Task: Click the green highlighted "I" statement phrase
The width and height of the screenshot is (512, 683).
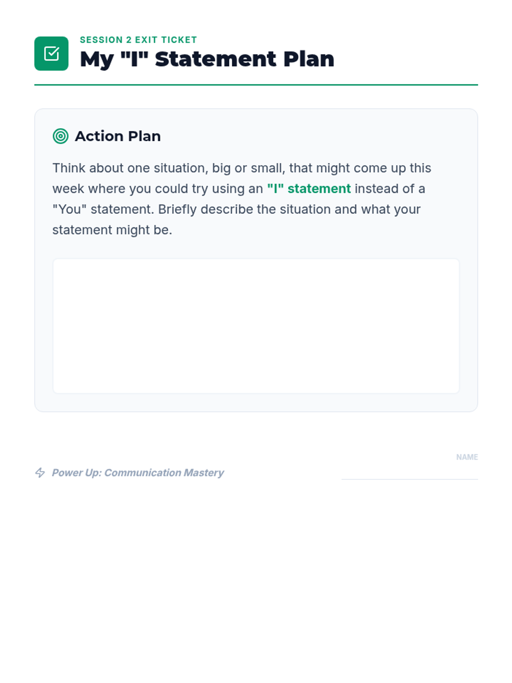Action: 309,189
